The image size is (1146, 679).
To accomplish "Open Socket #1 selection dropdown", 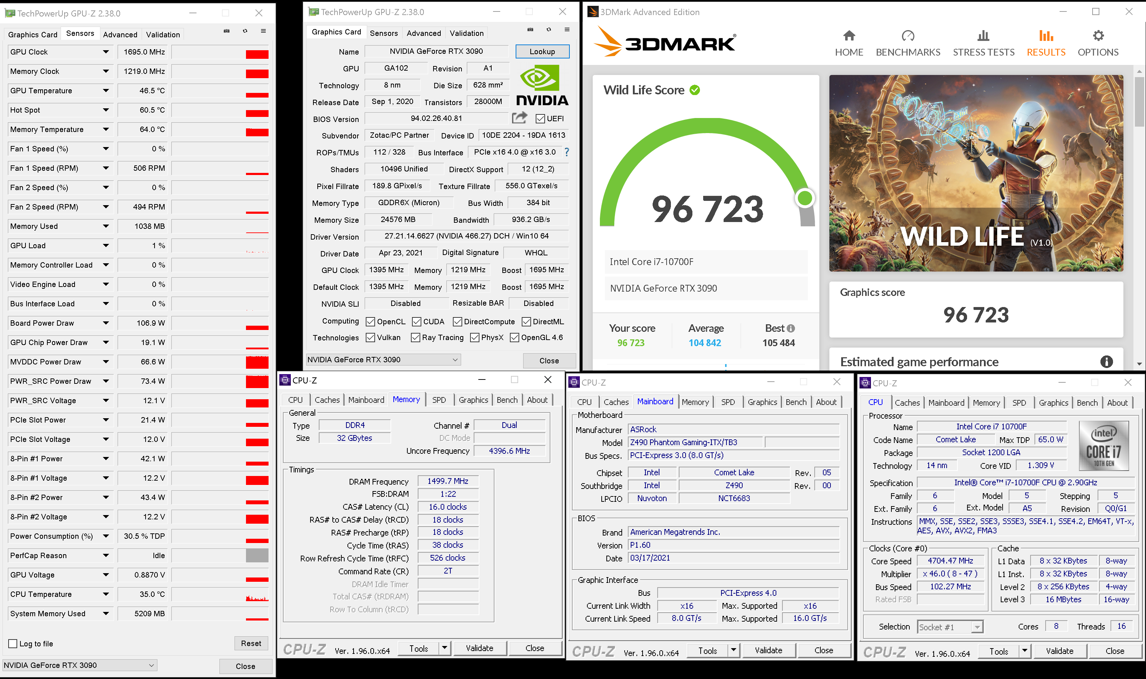I will click(950, 627).
